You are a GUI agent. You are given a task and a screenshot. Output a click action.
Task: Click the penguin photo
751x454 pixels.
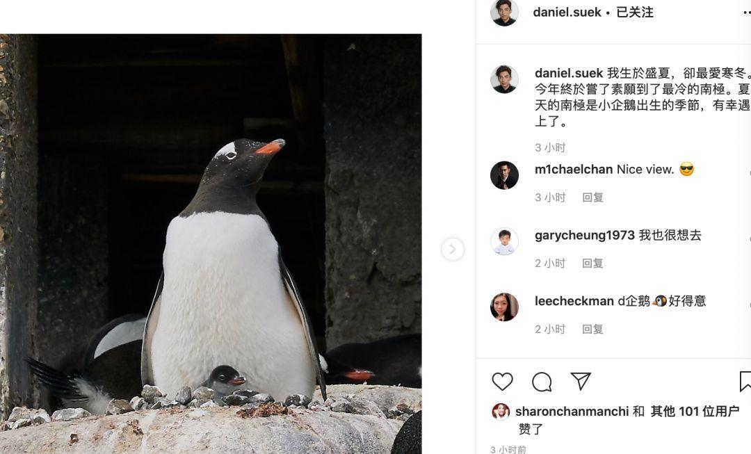(x=211, y=244)
